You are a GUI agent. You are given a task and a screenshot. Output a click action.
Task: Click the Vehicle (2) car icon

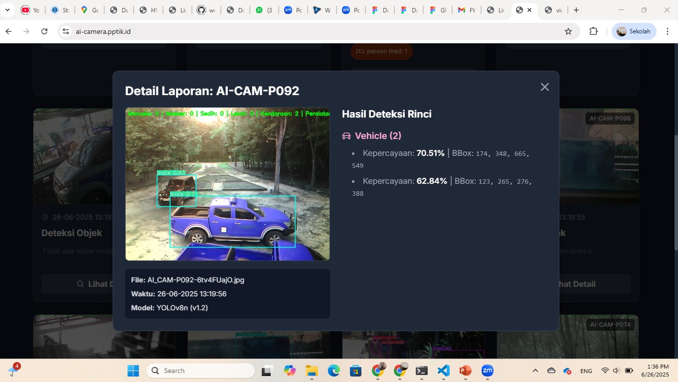pyautogui.click(x=346, y=136)
